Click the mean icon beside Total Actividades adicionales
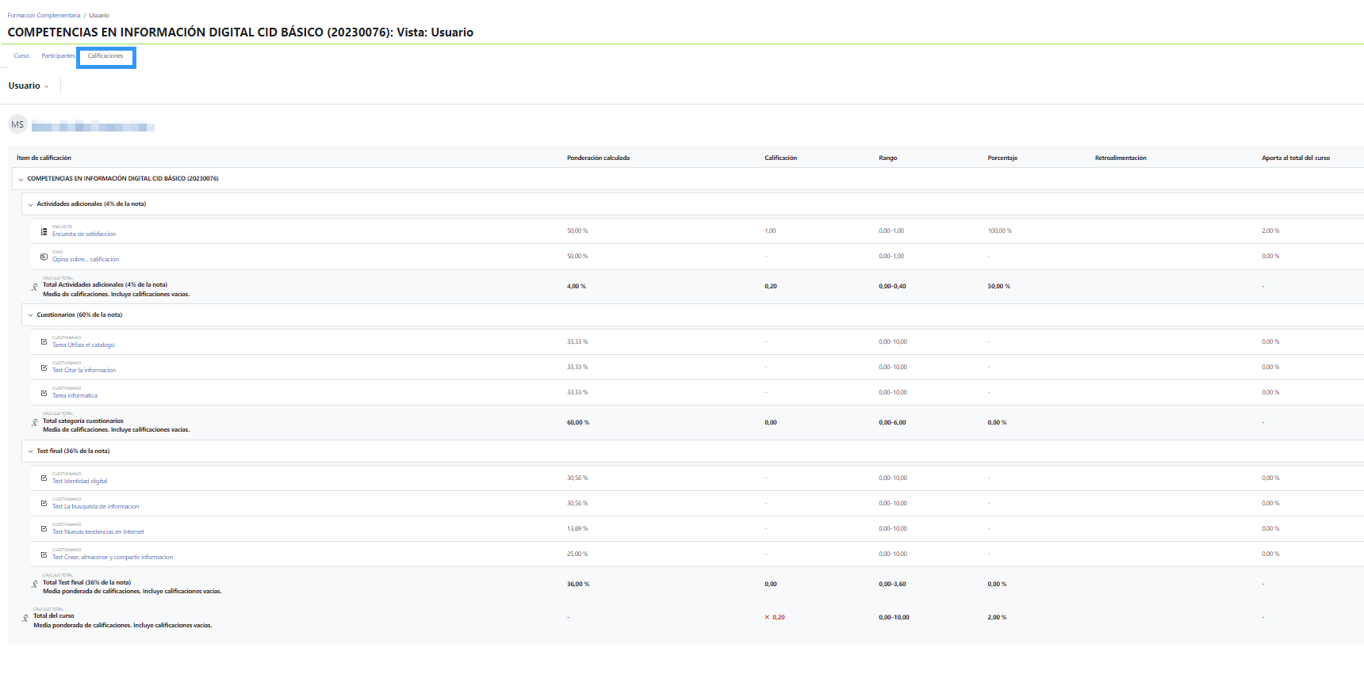The width and height of the screenshot is (1364, 678). 35,288
